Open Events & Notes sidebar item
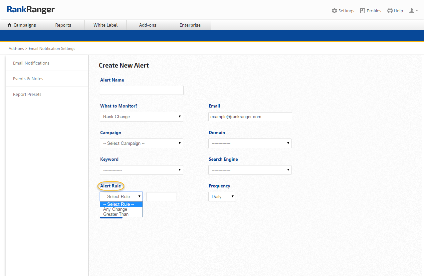Image resolution: width=424 pixels, height=276 pixels. (x=28, y=79)
